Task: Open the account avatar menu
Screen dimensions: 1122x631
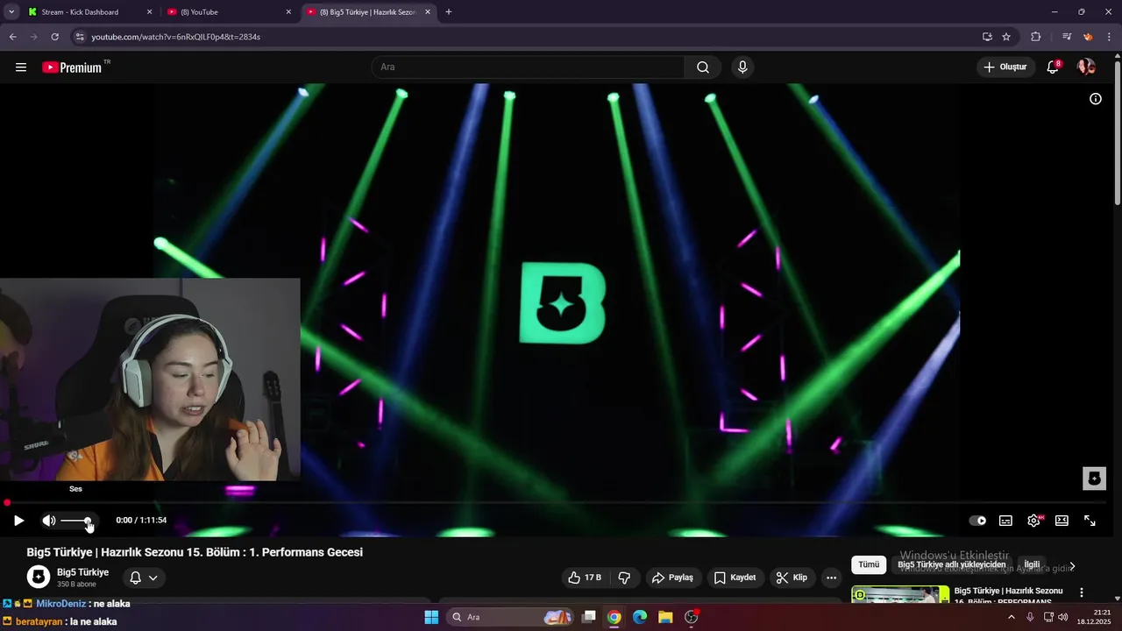Action: tap(1086, 67)
